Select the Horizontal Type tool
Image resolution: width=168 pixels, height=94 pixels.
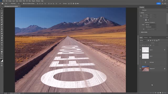point(2,45)
